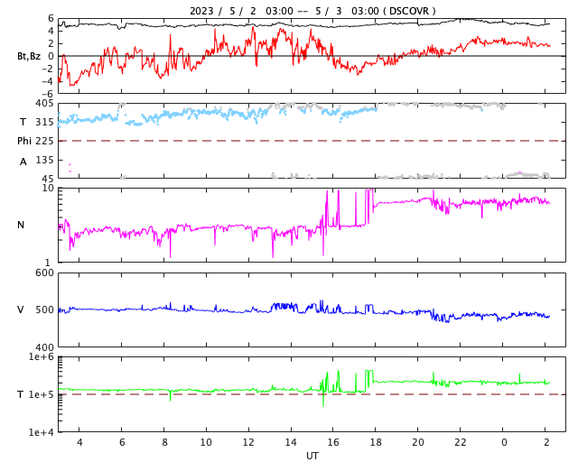Click the '12' hour tick on the UT axis
The image size is (578, 462).
[x=248, y=442]
